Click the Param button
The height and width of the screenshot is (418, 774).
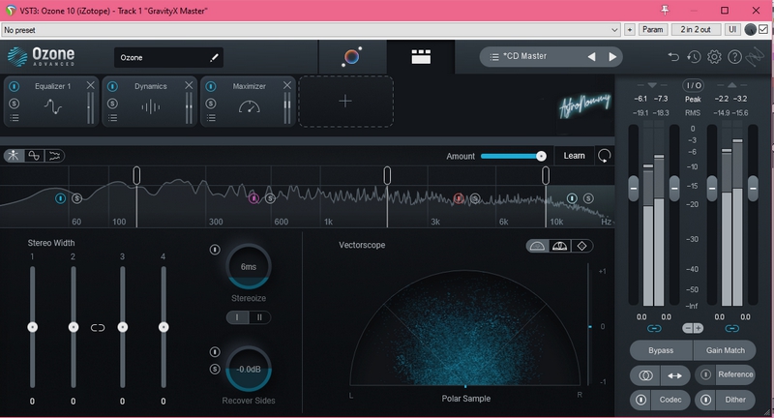[652, 30]
